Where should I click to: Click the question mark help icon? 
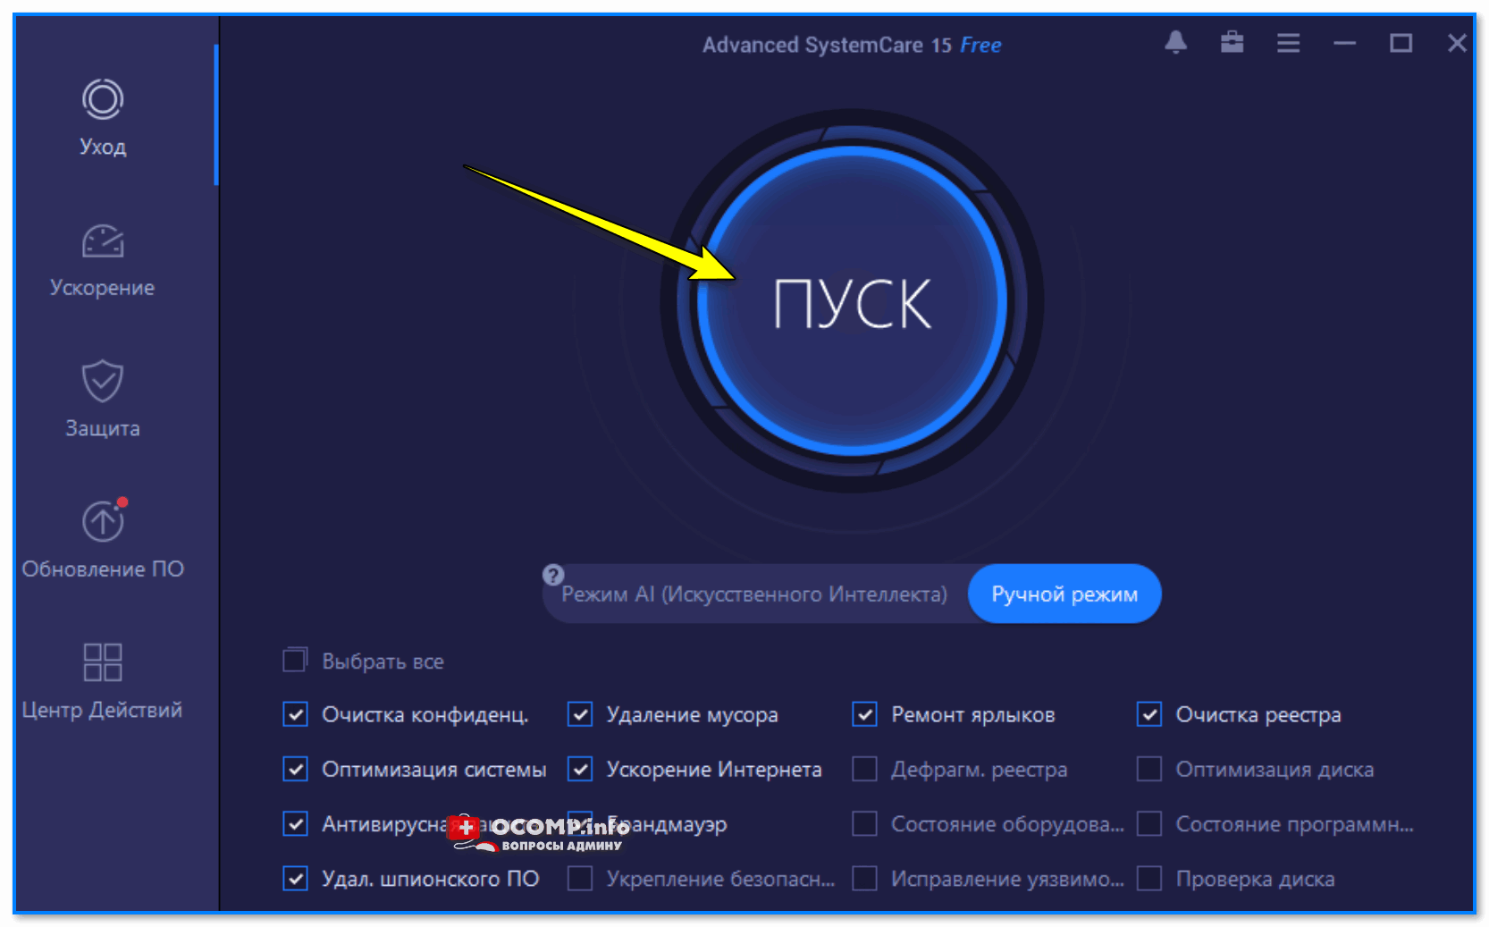(553, 575)
